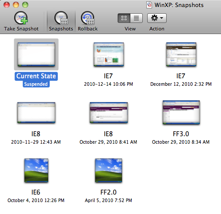
Task: Click the '2010-12-14 10:06 PM' date text
Action: pyautogui.click(x=108, y=84)
